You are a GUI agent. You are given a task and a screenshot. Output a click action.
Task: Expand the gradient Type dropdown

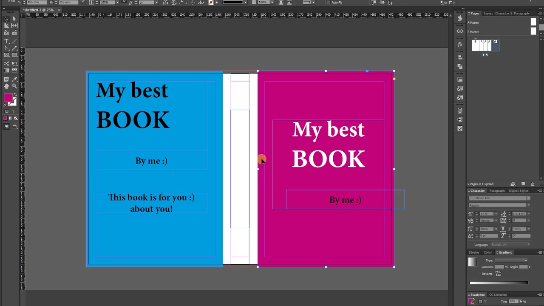[526, 261]
